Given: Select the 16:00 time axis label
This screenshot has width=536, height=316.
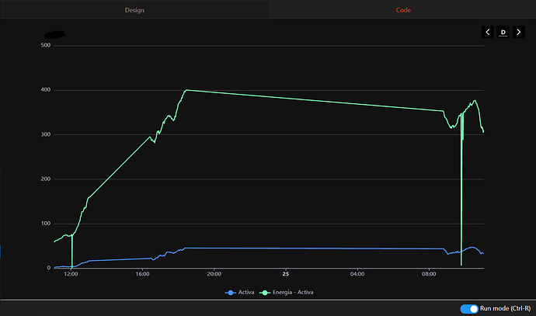Looking at the screenshot, I should 142,274.
